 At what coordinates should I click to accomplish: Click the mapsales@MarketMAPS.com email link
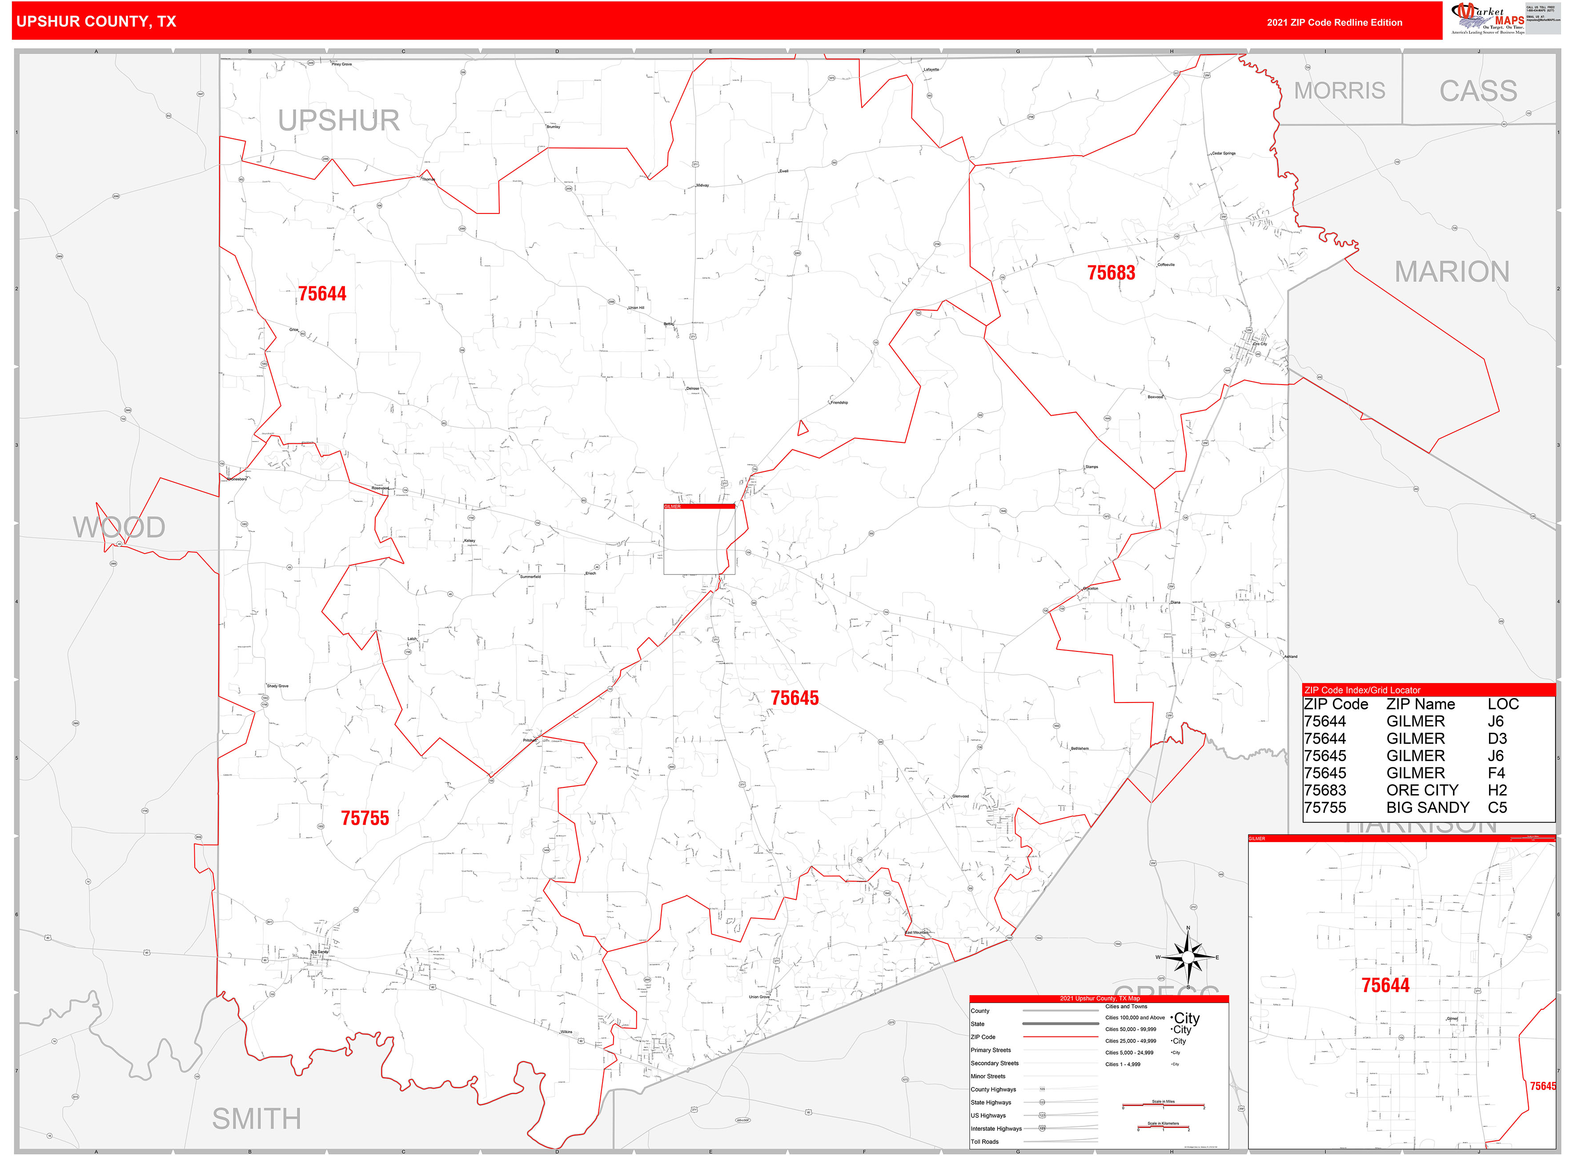point(1543,20)
